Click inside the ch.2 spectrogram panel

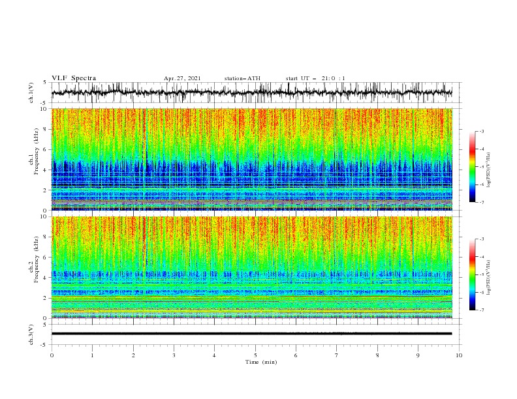pos(252,267)
